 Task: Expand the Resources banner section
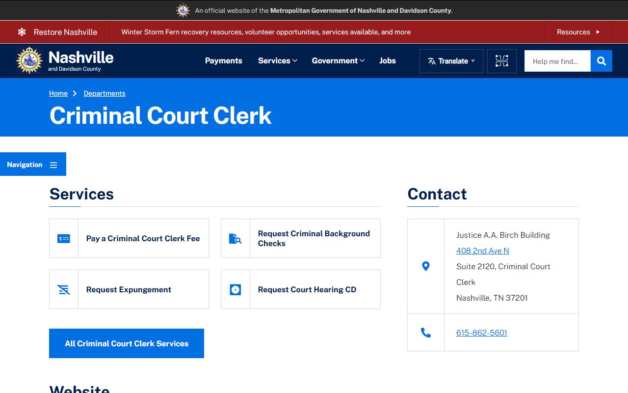578,32
